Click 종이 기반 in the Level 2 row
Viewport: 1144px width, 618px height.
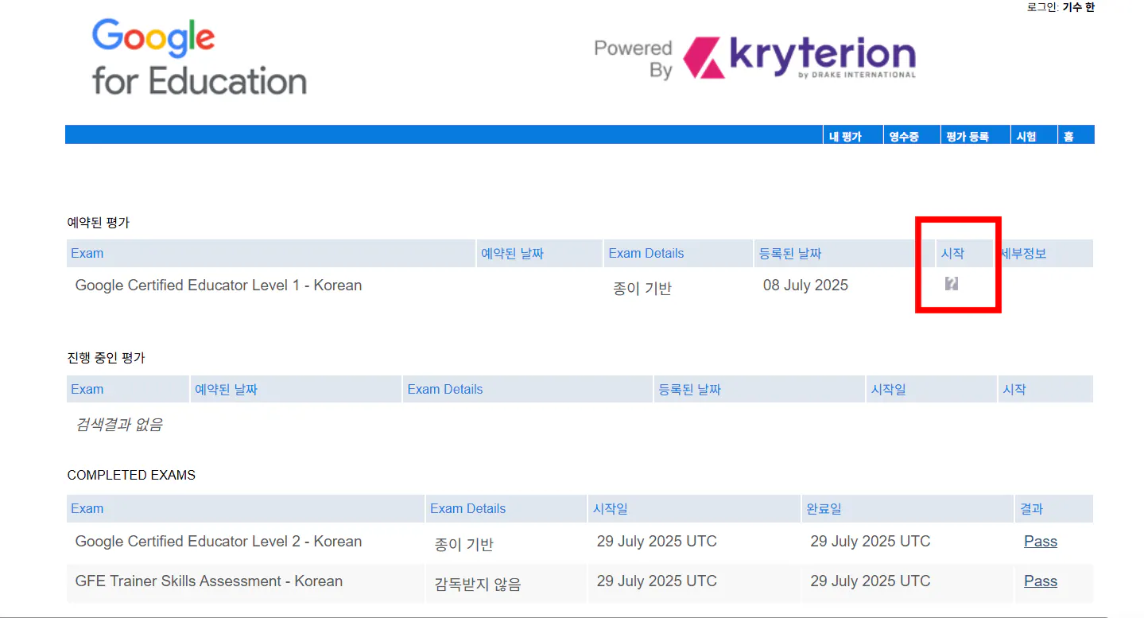[x=464, y=545]
